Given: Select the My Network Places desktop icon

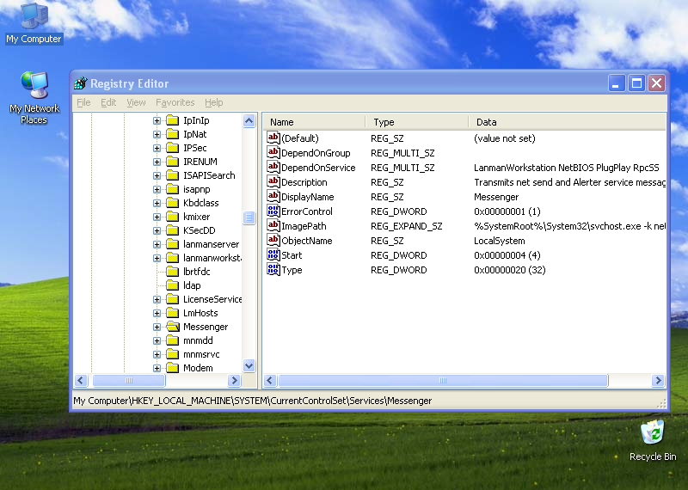Looking at the screenshot, I should [x=34, y=97].
